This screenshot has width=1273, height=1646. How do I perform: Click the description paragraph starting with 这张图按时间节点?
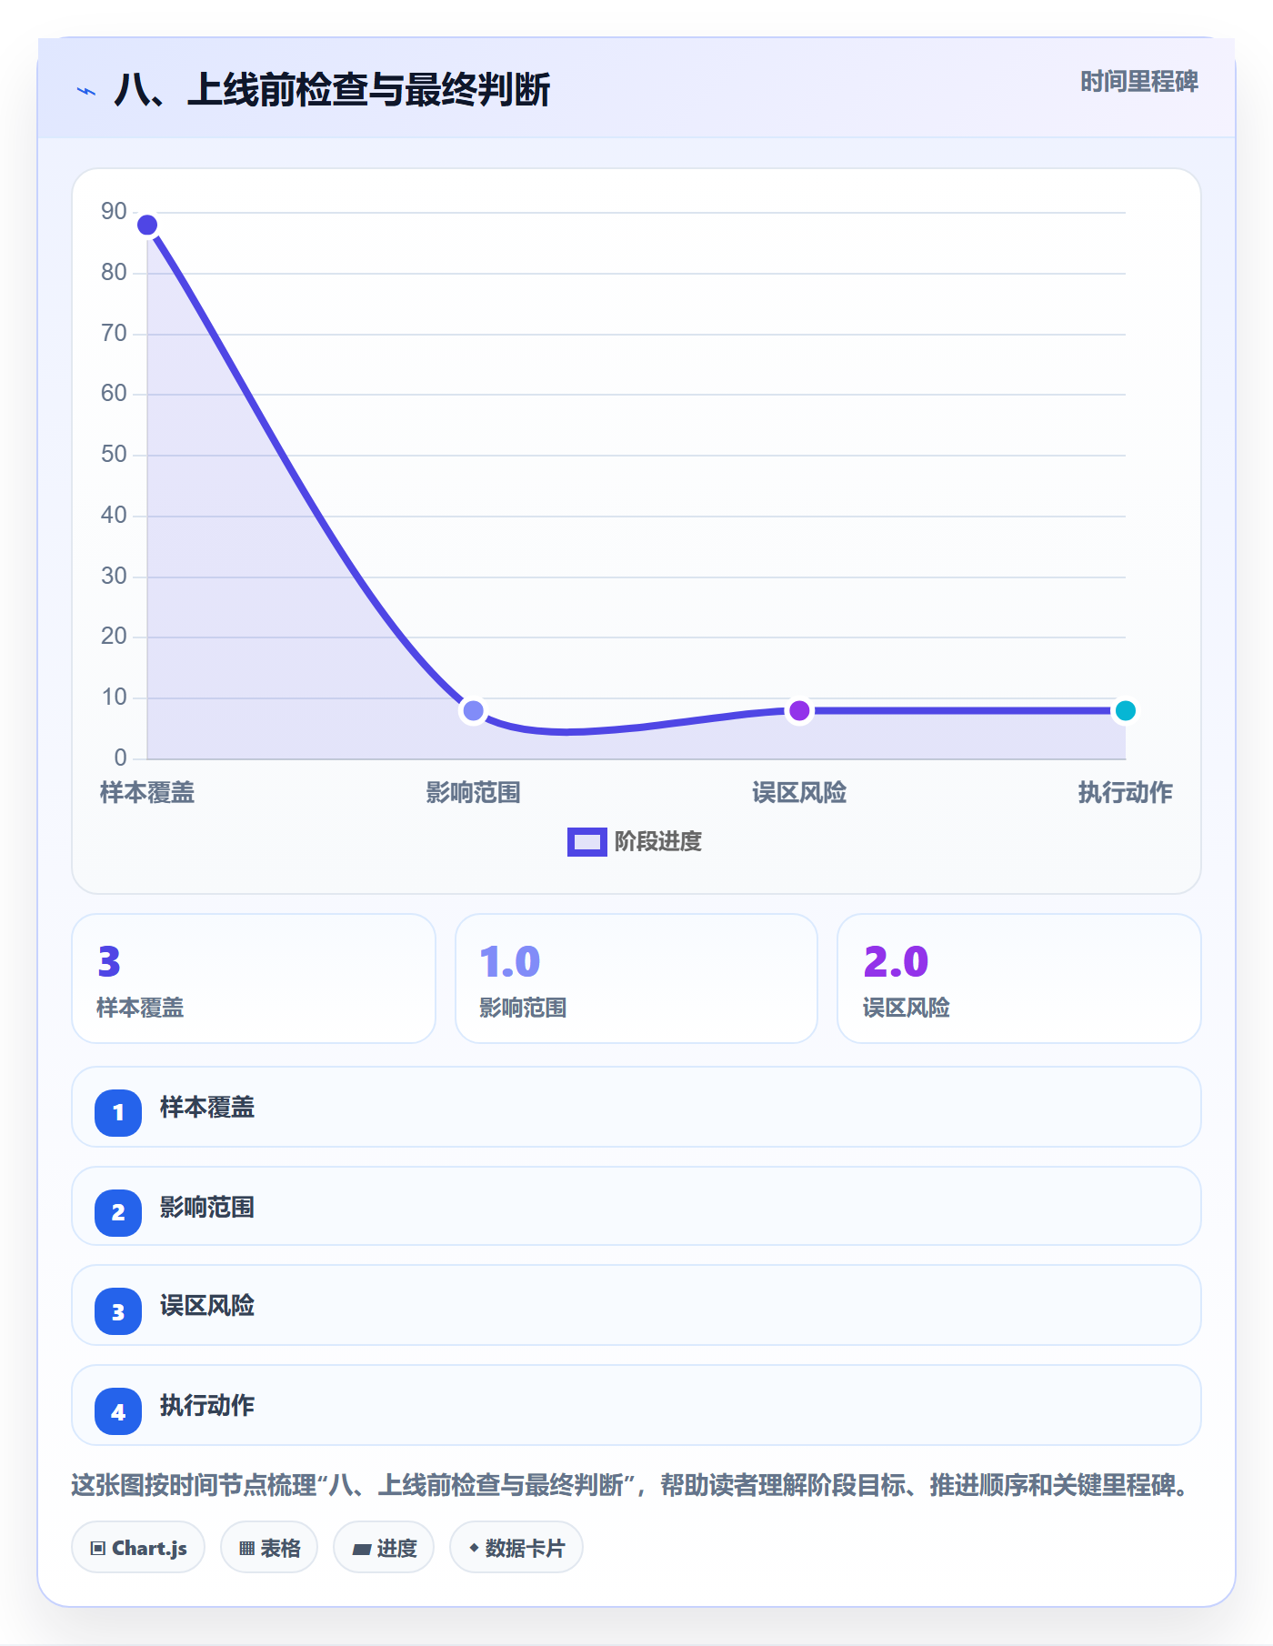pyautogui.click(x=630, y=1485)
